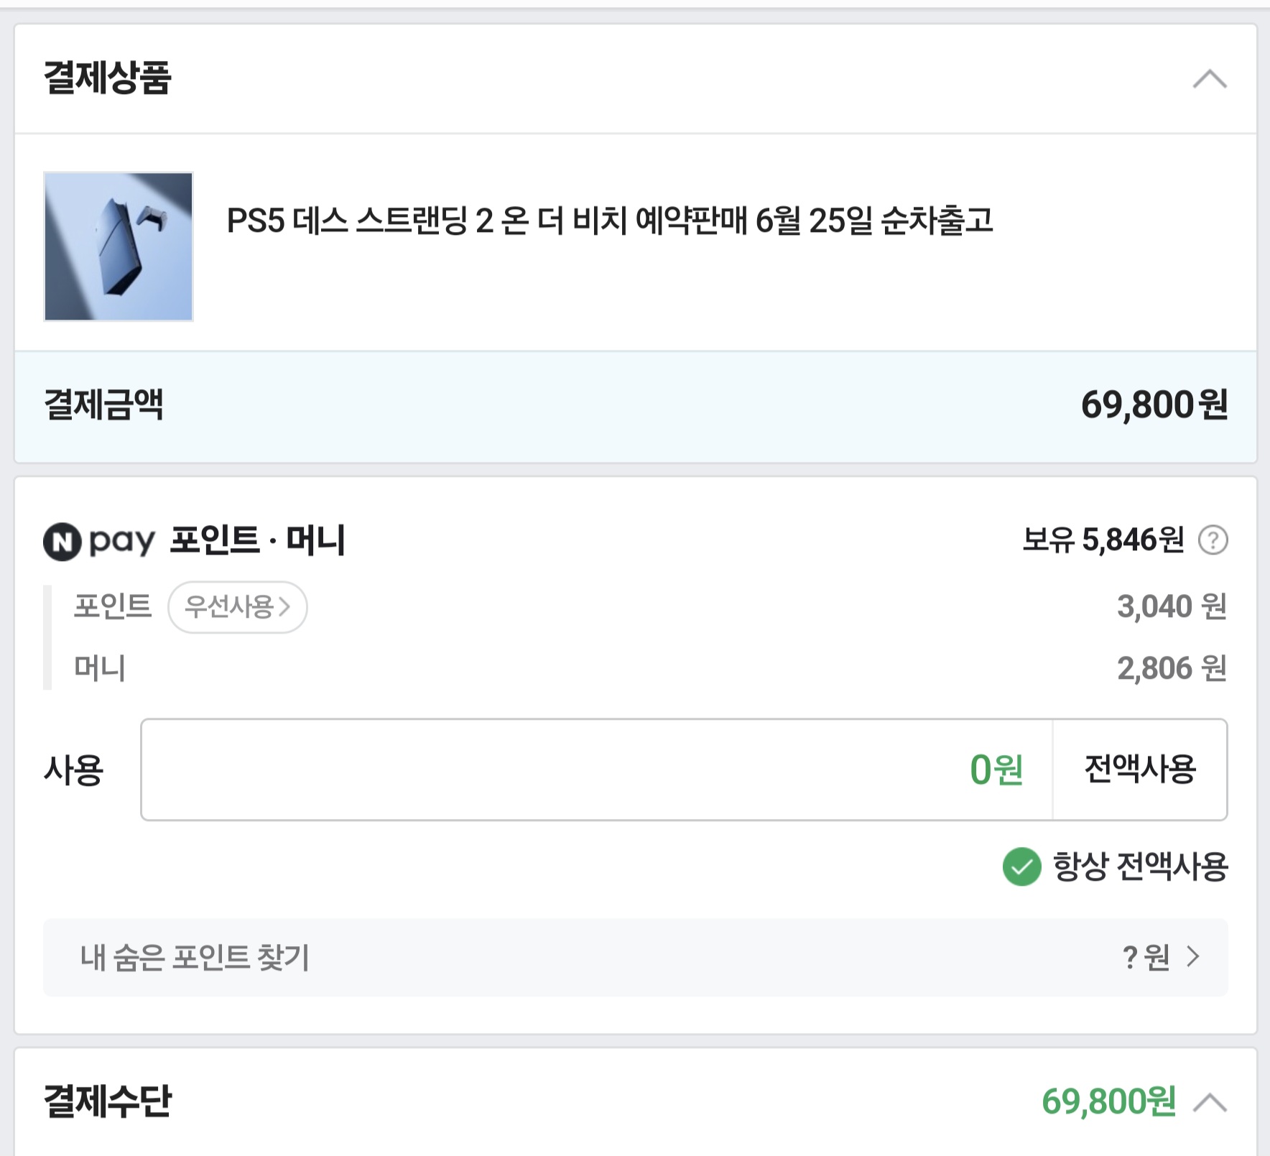Click the arrow next to ? 원
The height and width of the screenshot is (1156, 1270).
pyautogui.click(x=1193, y=956)
